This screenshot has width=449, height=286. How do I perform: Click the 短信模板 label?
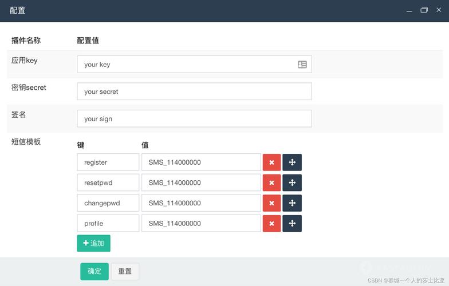[x=26, y=142]
